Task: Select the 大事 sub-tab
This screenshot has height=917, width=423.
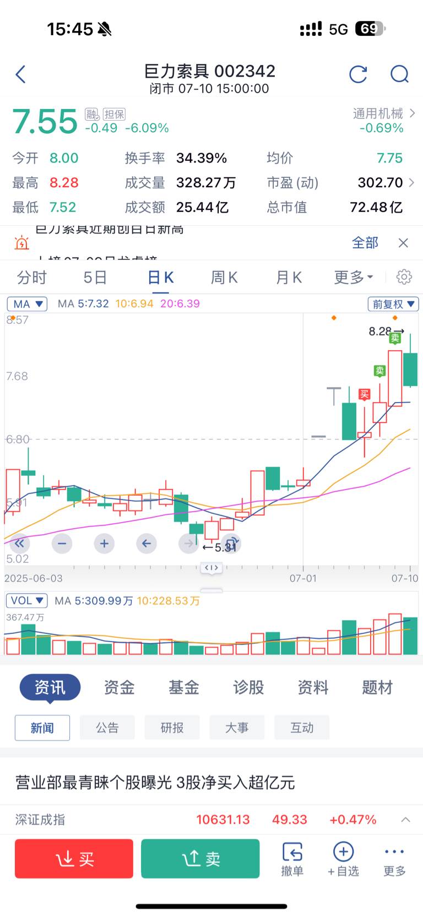Action: pyautogui.click(x=237, y=728)
